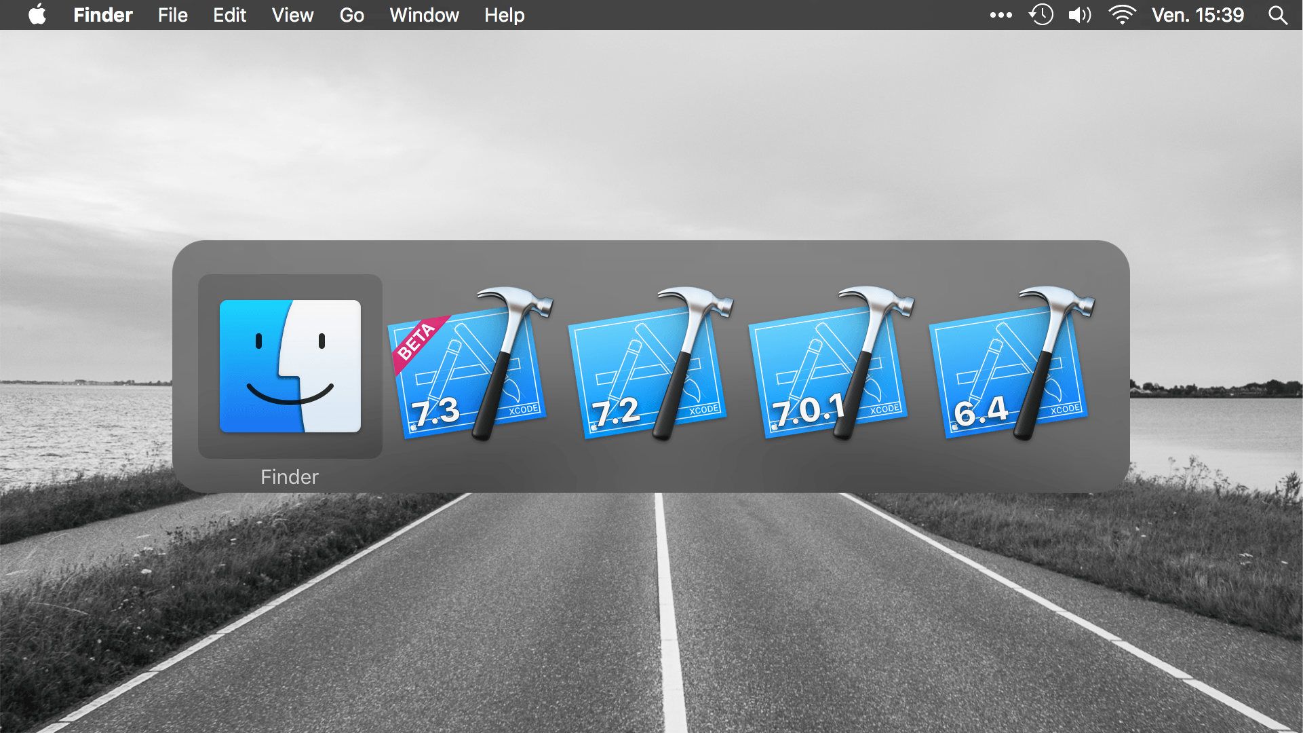Open the File menu
Screen dimensions: 1303x733
(173, 15)
